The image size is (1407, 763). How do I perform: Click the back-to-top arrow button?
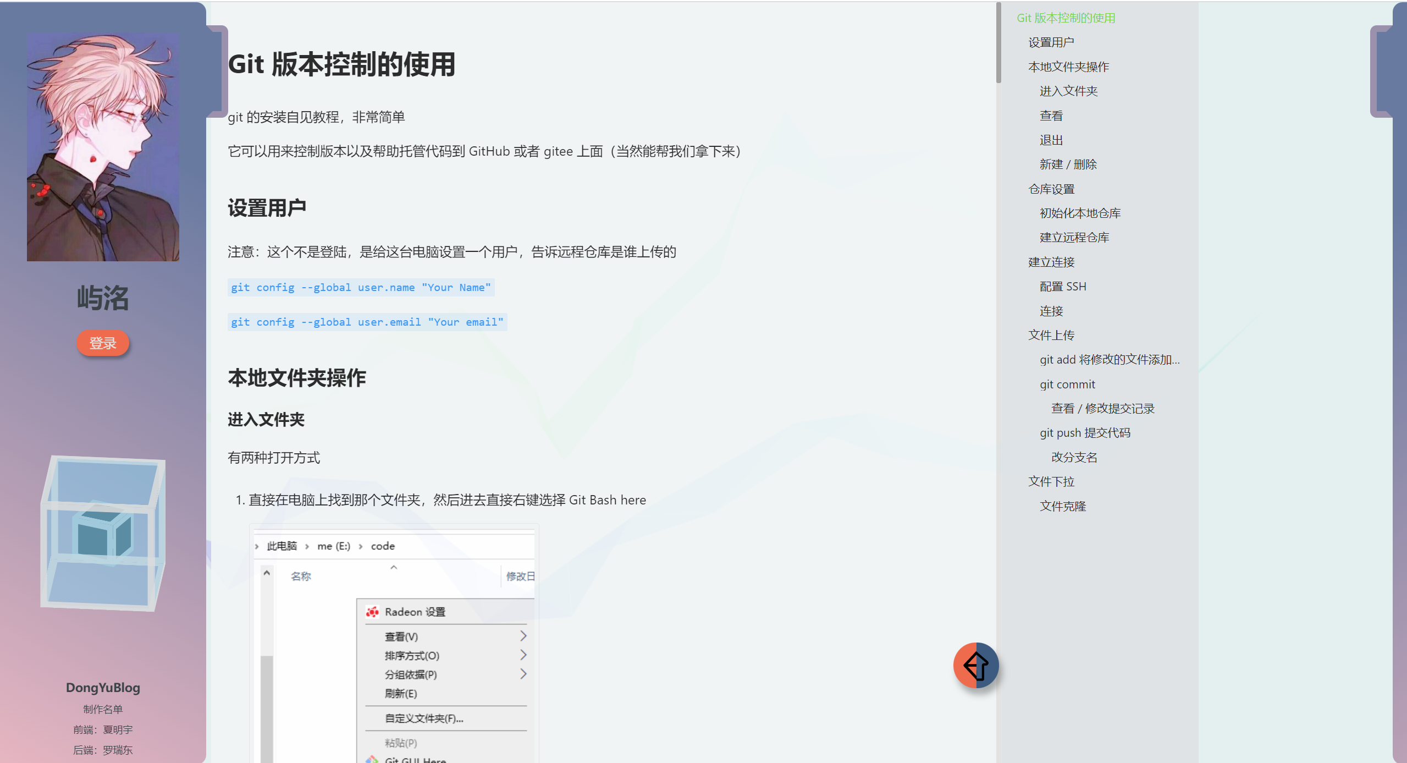coord(976,665)
